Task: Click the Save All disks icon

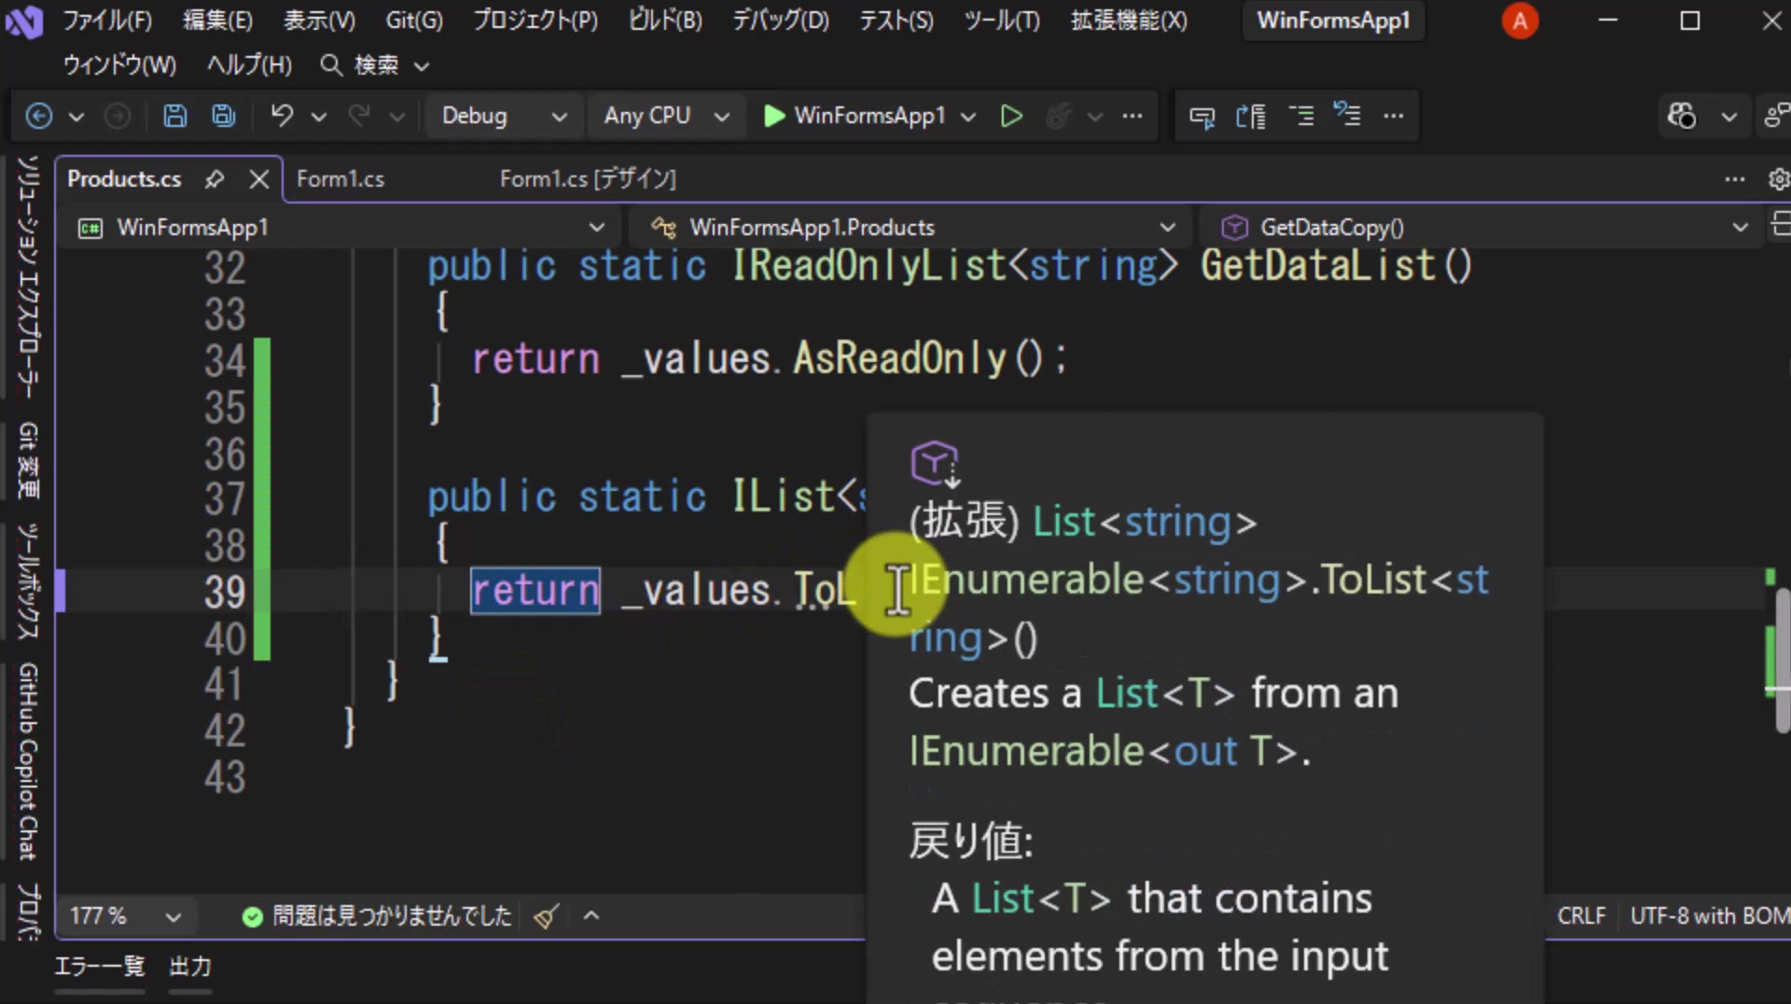Action: [224, 116]
